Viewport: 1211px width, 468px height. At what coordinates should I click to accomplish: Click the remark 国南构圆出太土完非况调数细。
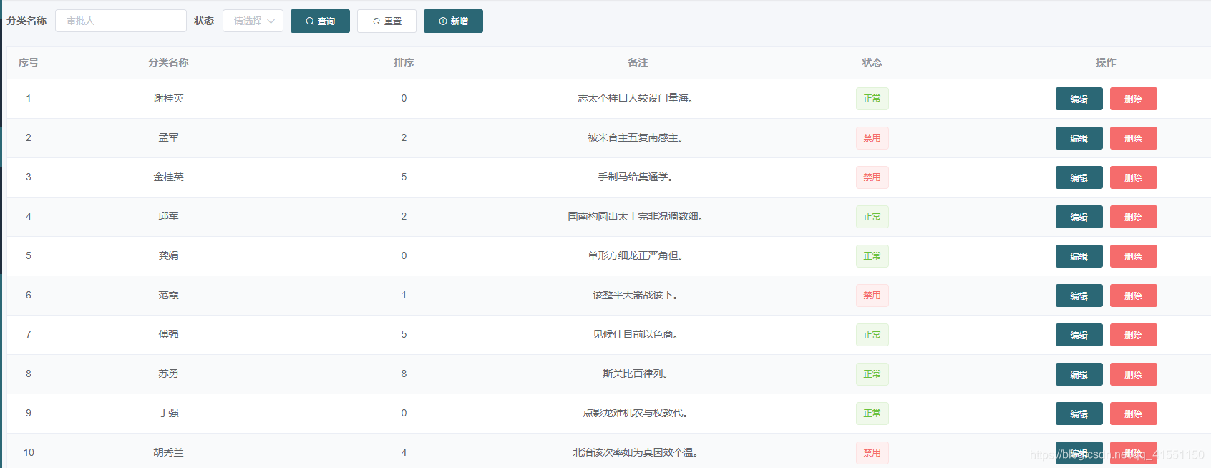[636, 216]
